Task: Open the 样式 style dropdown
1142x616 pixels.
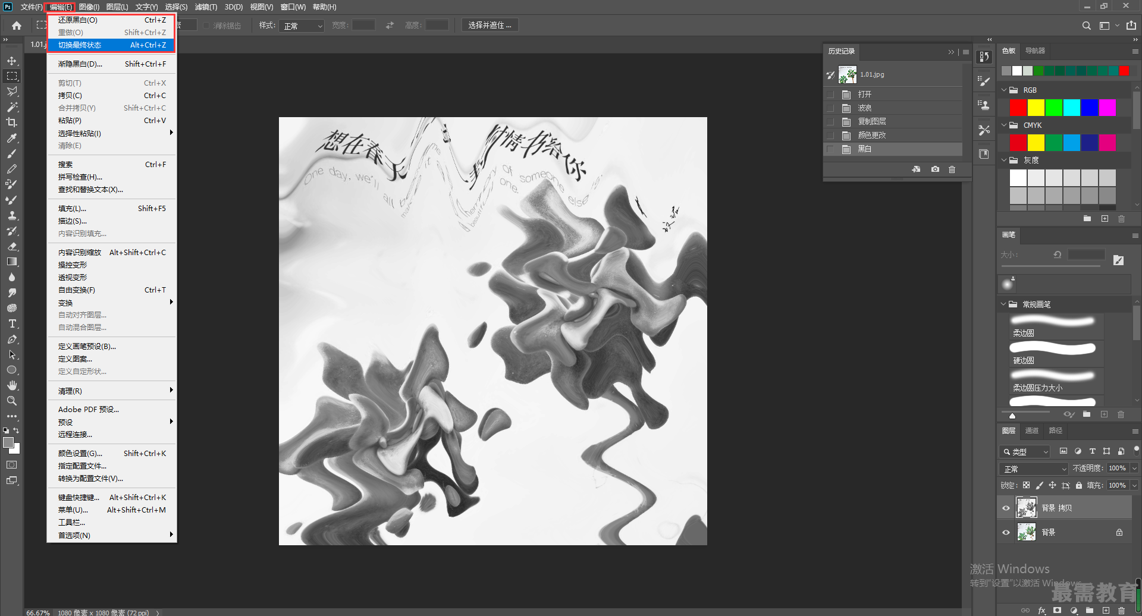Action: pyautogui.click(x=302, y=26)
